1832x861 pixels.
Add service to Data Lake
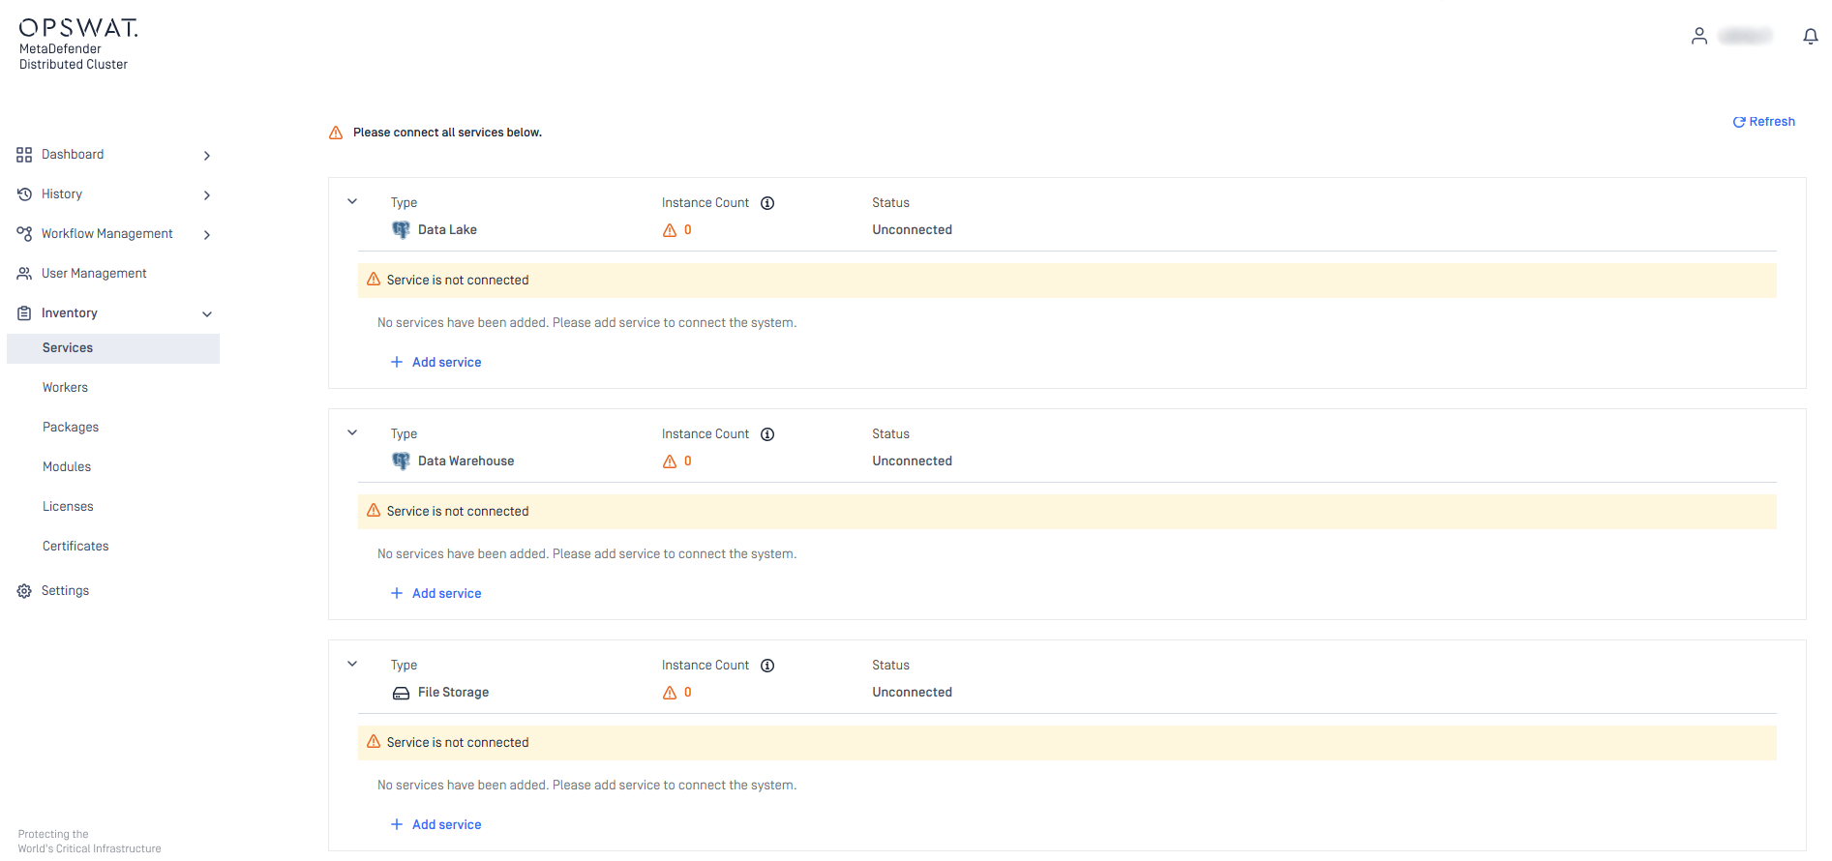coord(435,363)
